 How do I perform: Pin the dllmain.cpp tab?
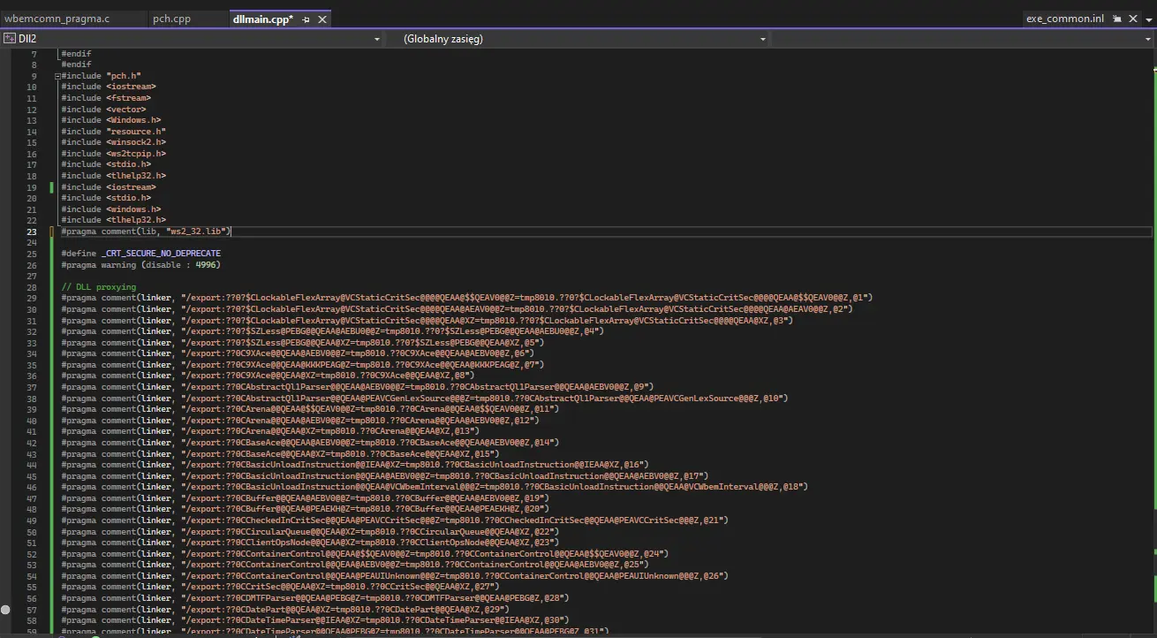click(x=306, y=19)
